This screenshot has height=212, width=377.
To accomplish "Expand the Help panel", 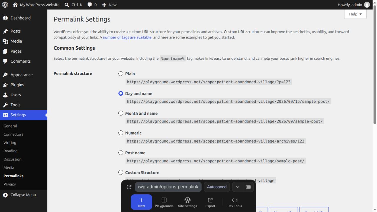I will [355, 14].
